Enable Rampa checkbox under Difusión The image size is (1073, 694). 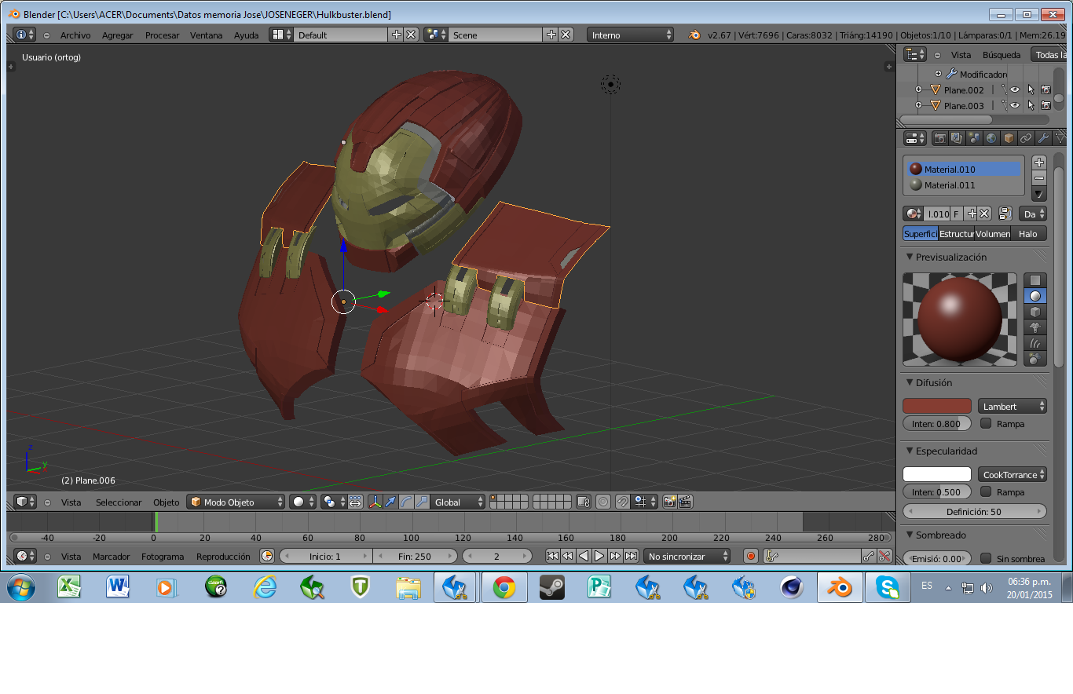click(x=986, y=423)
